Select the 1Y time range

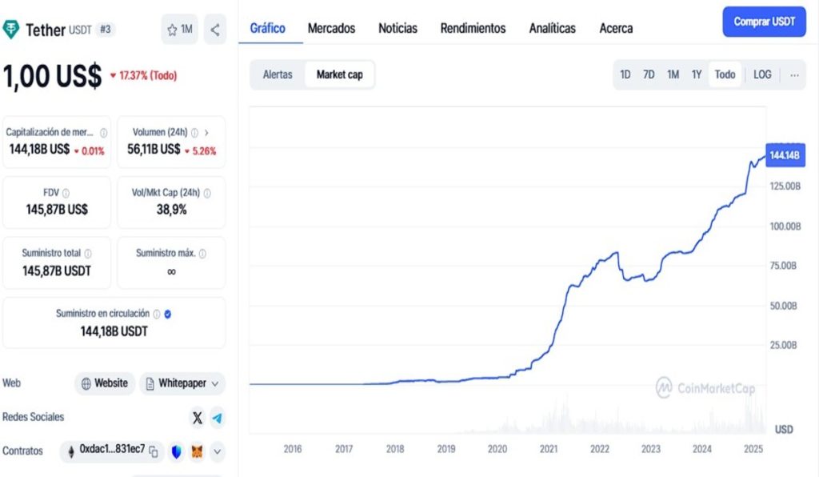[x=697, y=74]
